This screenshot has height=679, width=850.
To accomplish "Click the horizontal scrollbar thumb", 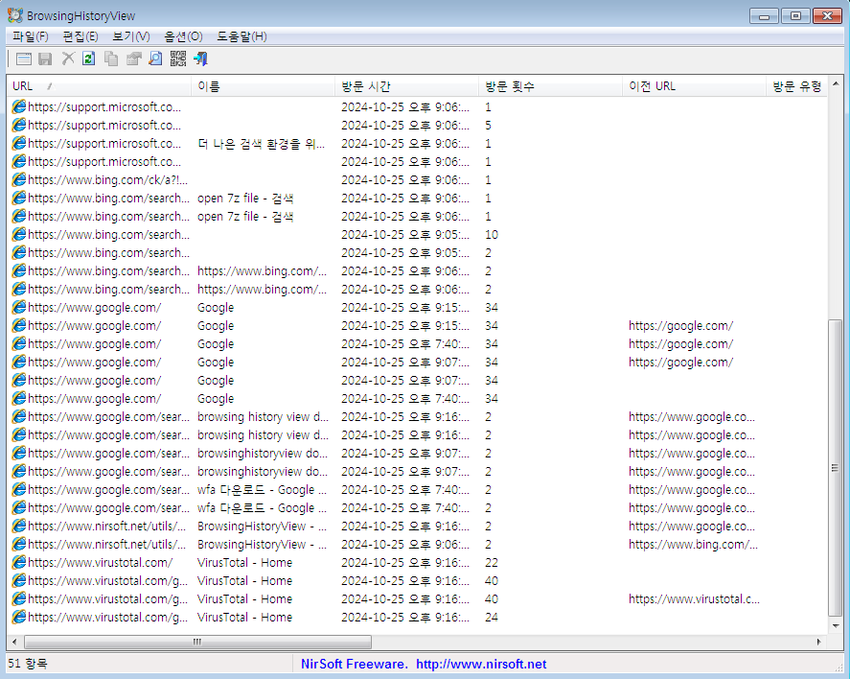I will click(x=197, y=642).
